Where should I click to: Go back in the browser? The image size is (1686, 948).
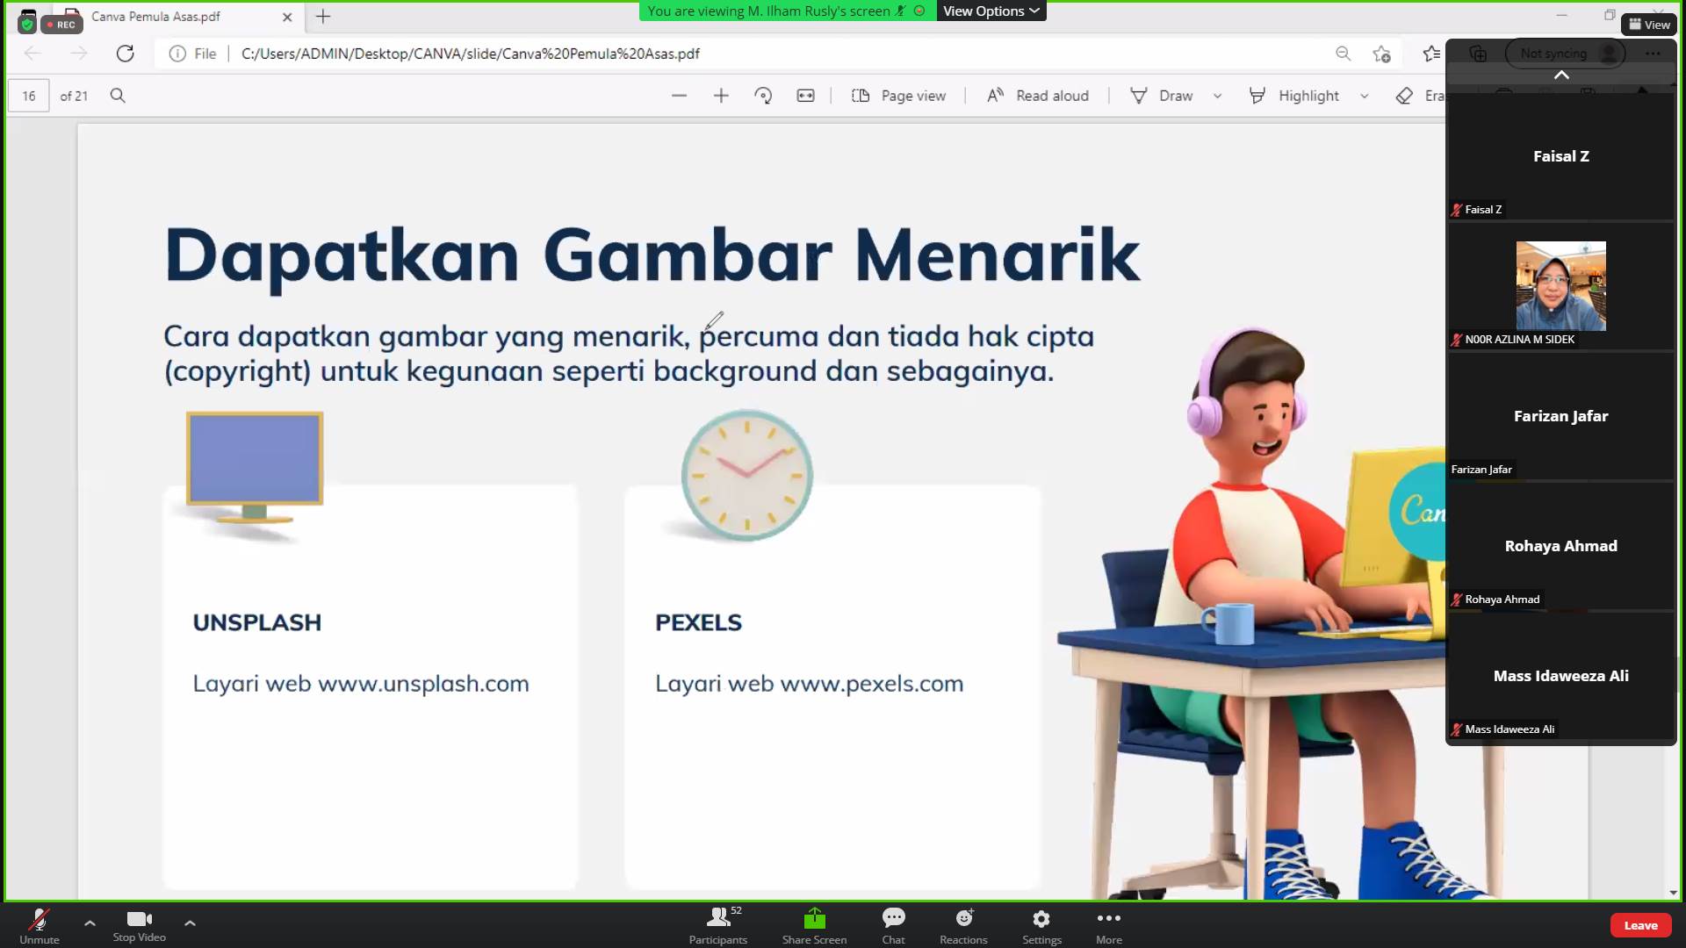pos(32,54)
